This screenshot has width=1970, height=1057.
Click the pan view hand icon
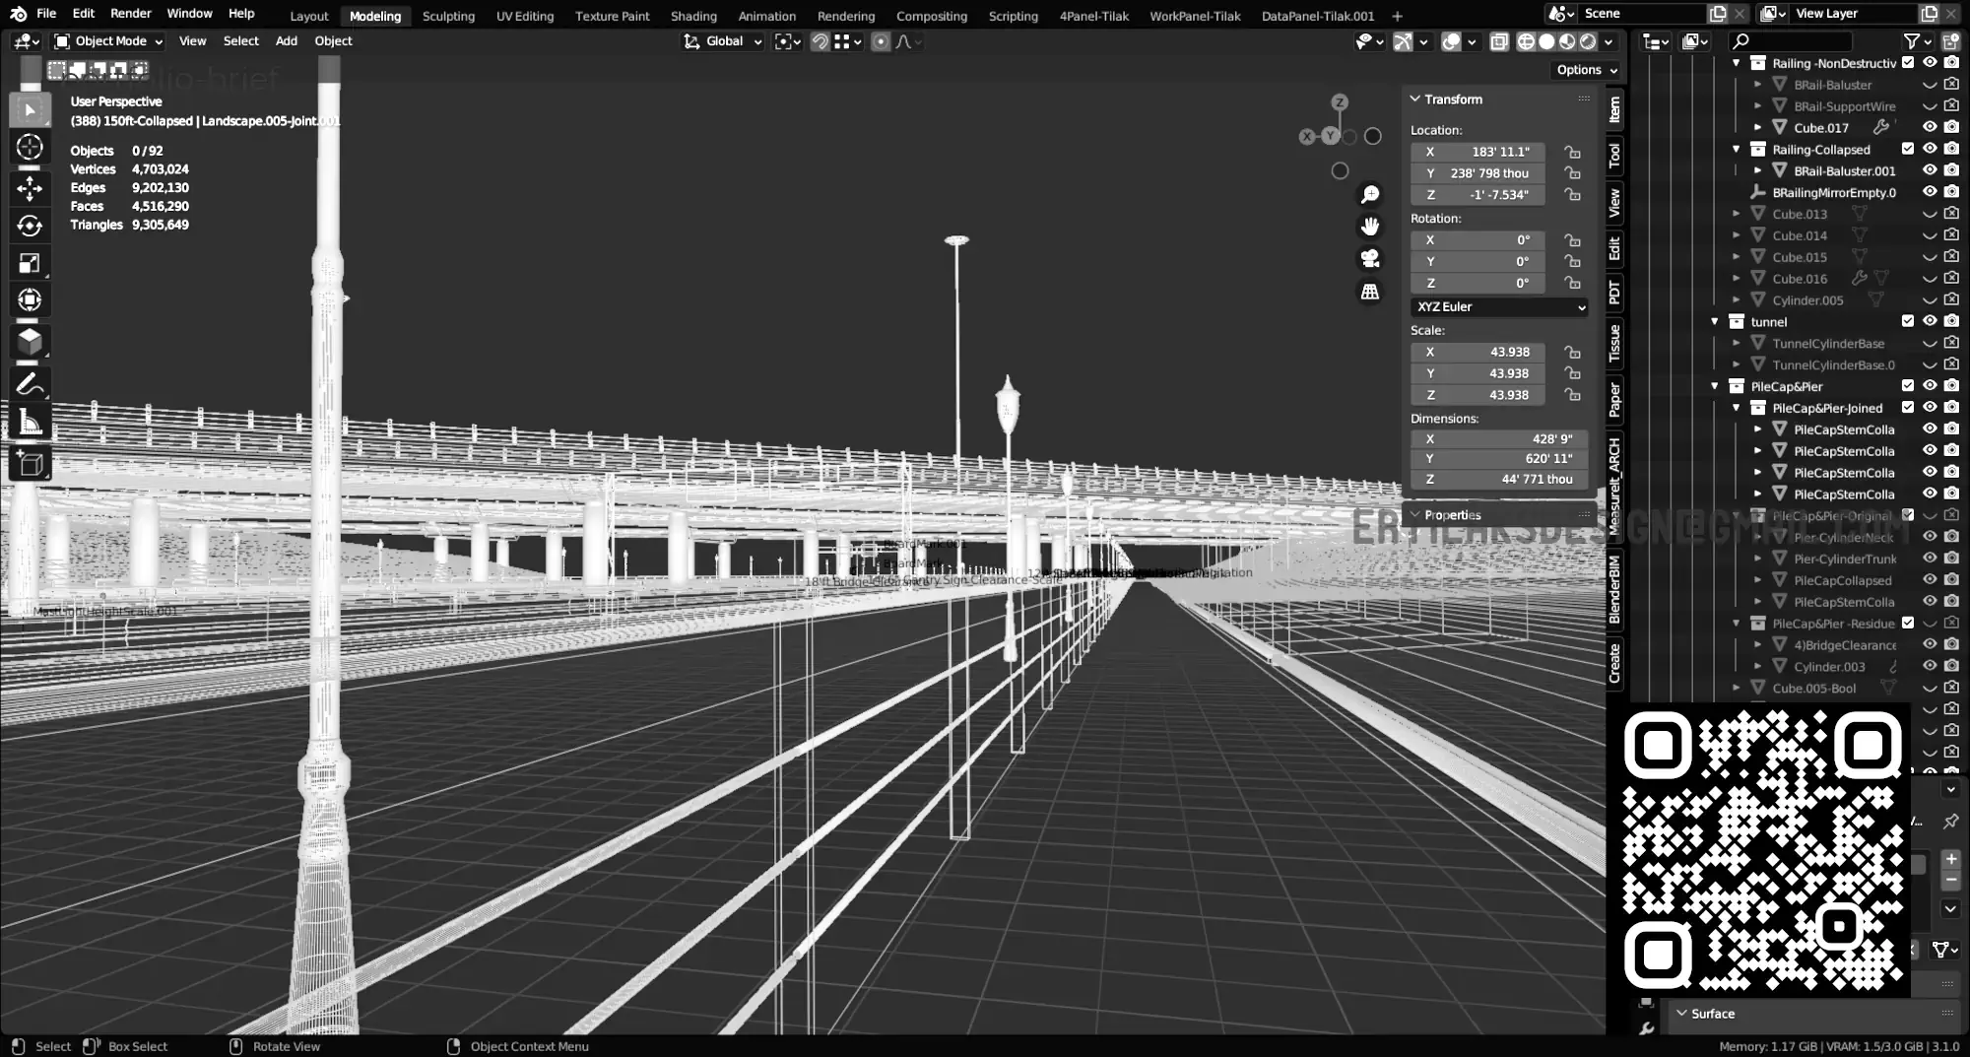(x=1370, y=227)
